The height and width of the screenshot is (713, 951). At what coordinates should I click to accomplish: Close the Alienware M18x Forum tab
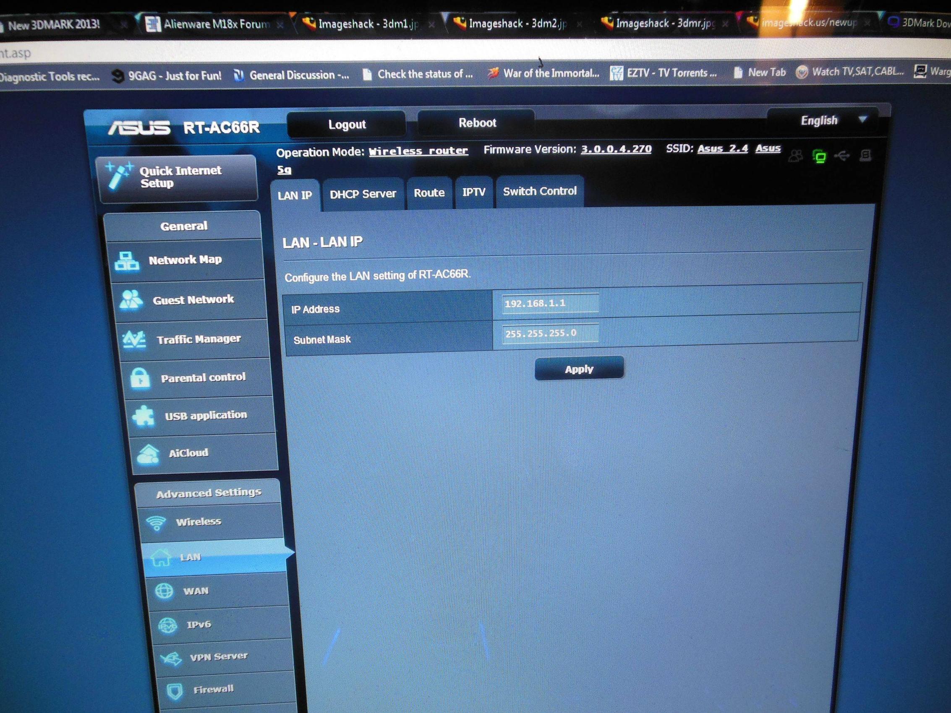280,25
